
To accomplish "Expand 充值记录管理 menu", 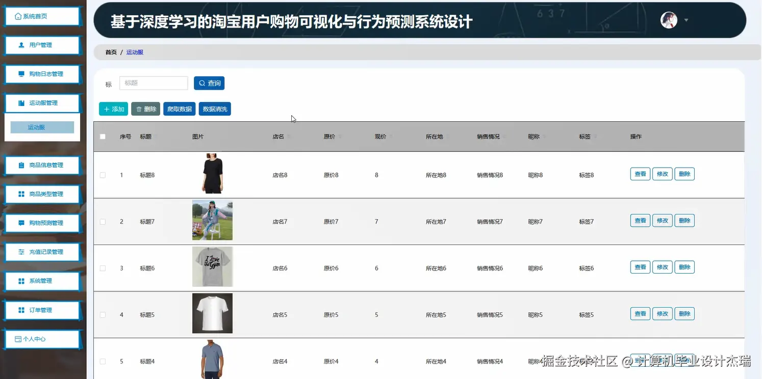I will [42, 252].
